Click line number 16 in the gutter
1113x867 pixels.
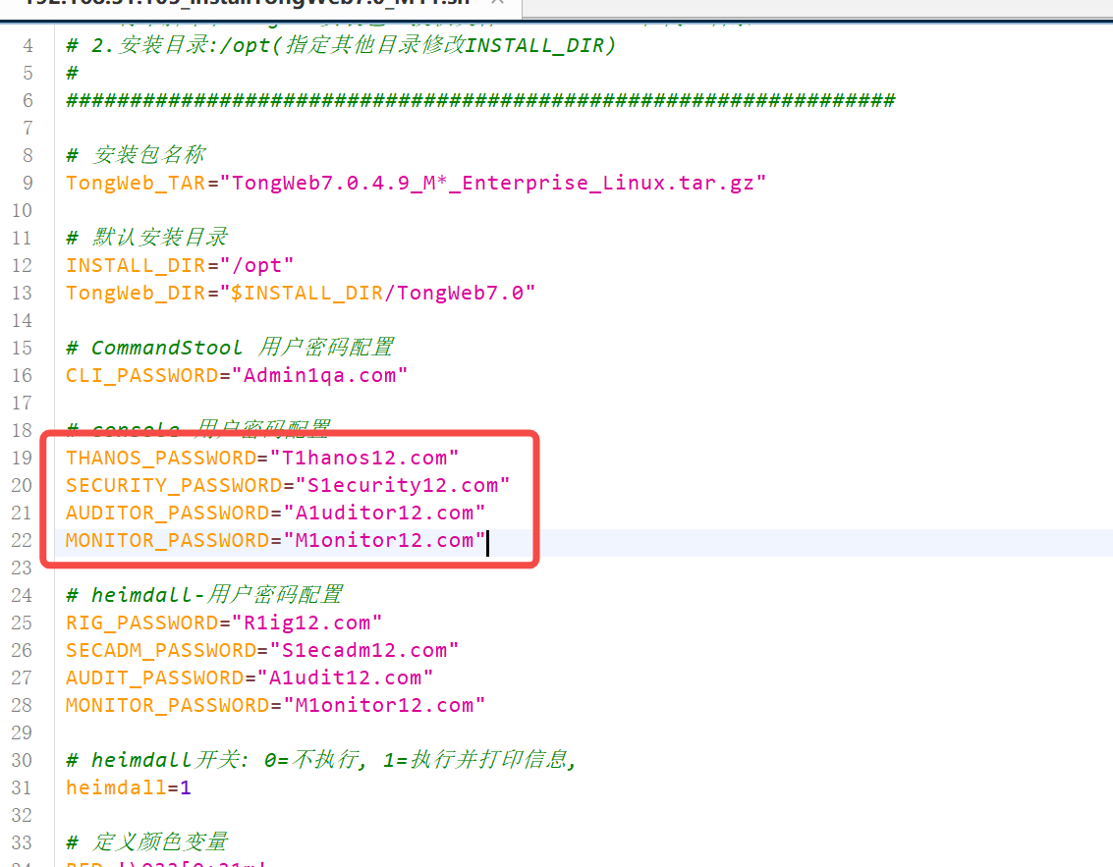(x=22, y=375)
